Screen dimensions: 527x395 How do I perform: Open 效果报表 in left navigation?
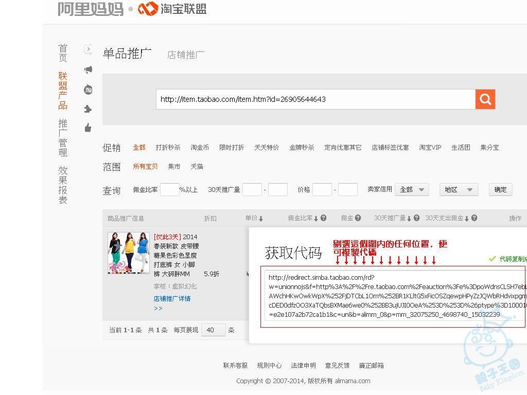(x=63, y=185)
